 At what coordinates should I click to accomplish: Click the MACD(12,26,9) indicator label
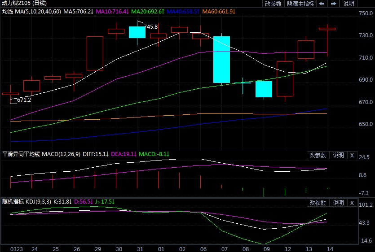pyautogui.click(x=61, y=154)
